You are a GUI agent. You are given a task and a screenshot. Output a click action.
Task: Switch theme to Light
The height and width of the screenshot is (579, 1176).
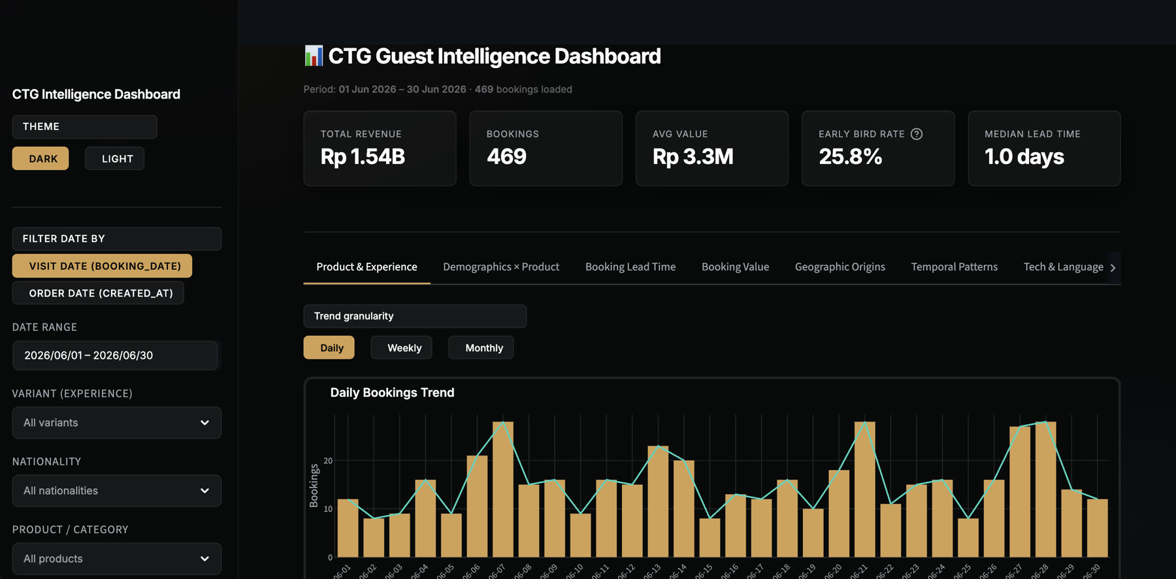[x=114, y=159]
